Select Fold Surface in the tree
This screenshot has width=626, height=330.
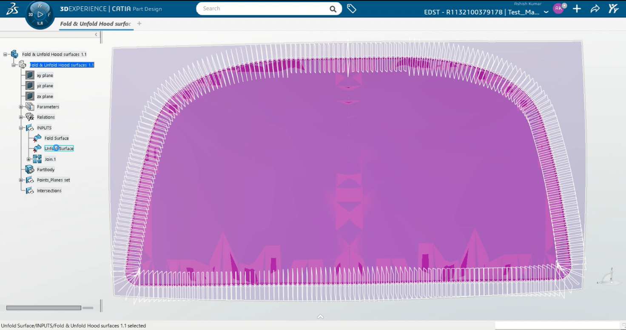tap(56, 138)
